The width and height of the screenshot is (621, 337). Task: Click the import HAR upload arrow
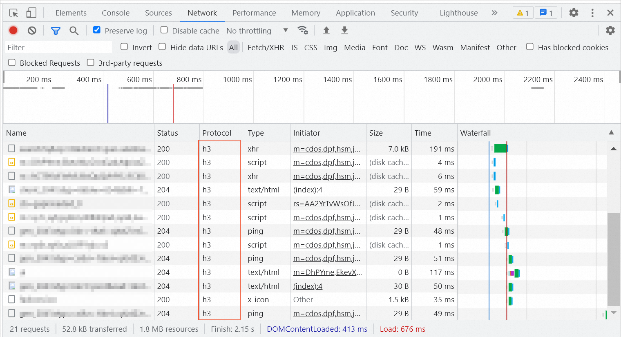[326, 30]
